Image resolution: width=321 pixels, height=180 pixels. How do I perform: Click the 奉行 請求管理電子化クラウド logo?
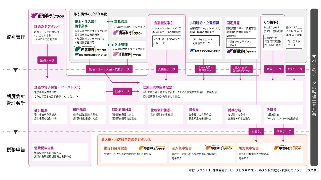[x=91, y=55]
